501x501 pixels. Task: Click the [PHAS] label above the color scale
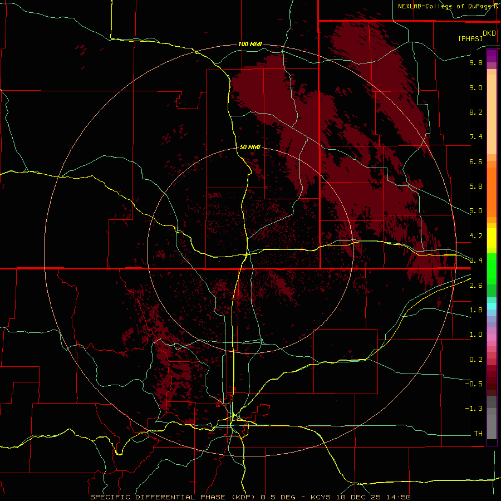[470, 38]
